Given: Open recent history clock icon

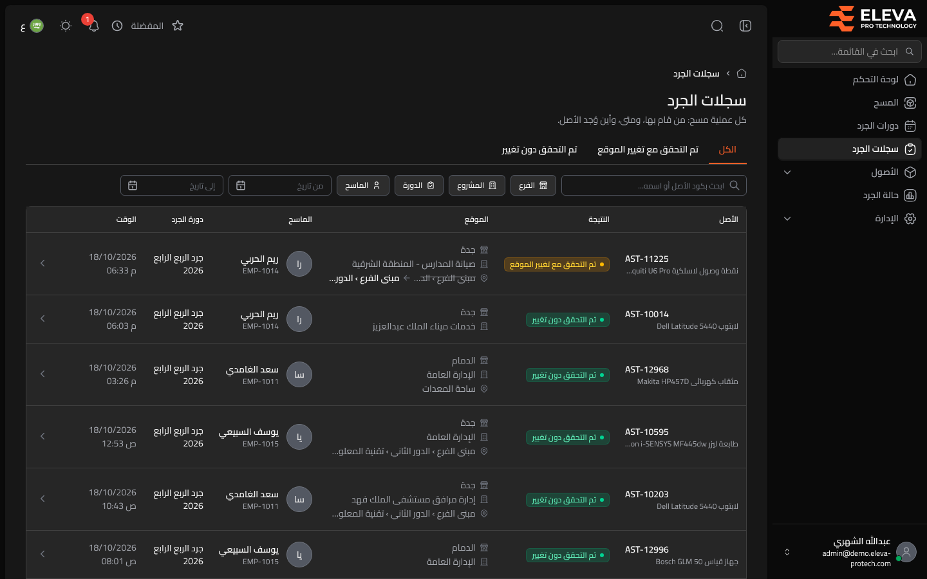Looking at the screenshot, I should tap(117, 26).
